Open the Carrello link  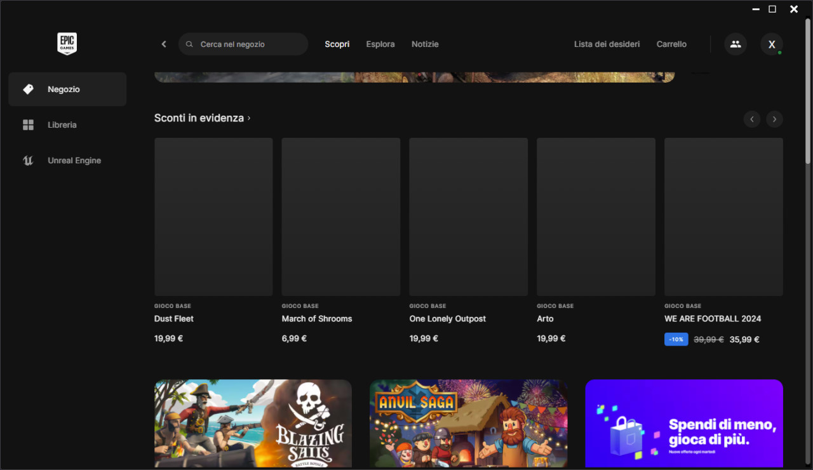pyautogui.click(x=671, y=44)
